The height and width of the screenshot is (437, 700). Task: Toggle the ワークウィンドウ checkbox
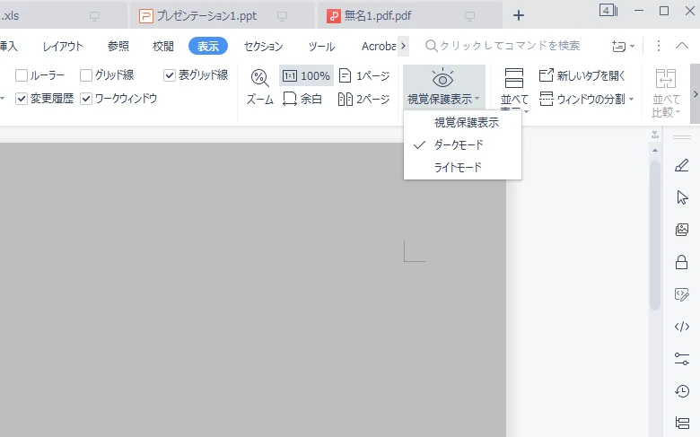(86, 99)
